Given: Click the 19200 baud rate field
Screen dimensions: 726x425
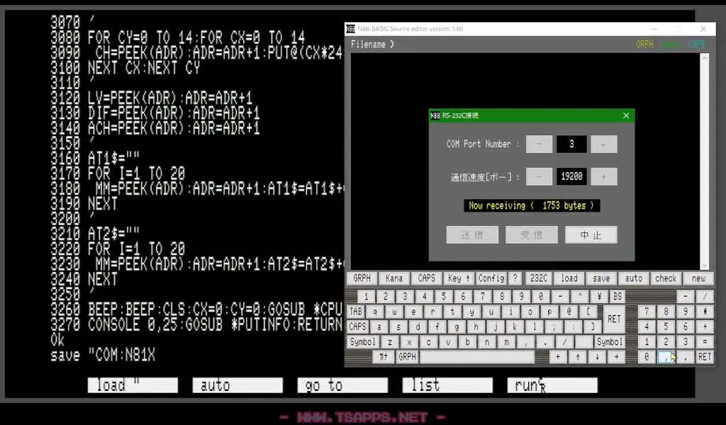Looking at the screenshot, I should pos(571,176).
